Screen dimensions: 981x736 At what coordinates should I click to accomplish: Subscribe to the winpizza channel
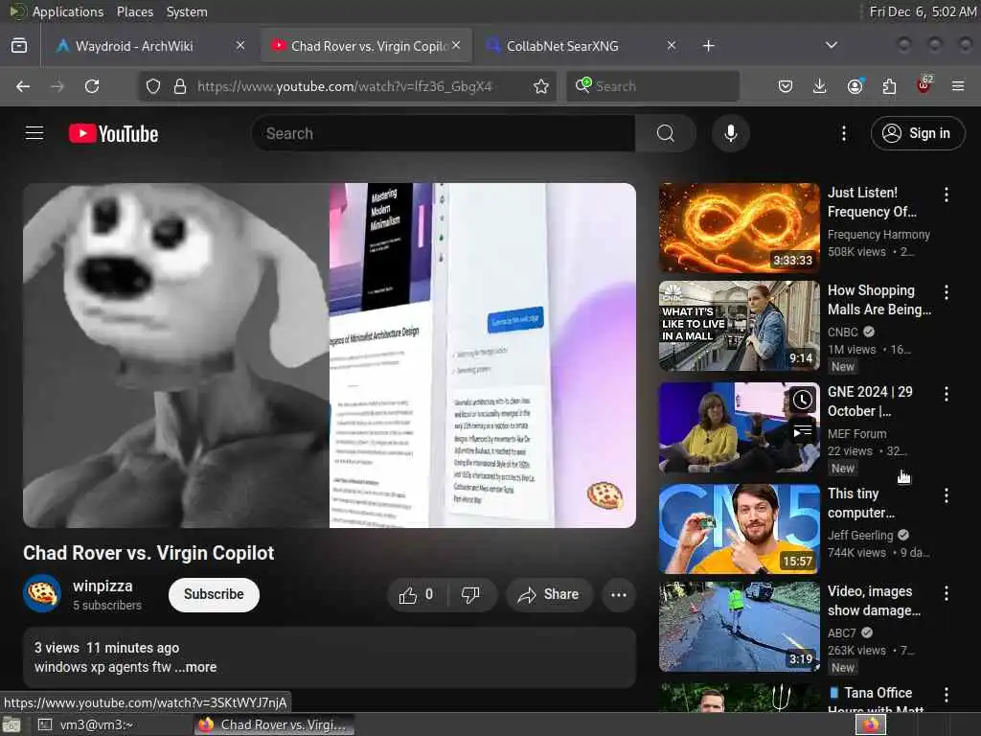pyautogui.click(x=214, y=594)
